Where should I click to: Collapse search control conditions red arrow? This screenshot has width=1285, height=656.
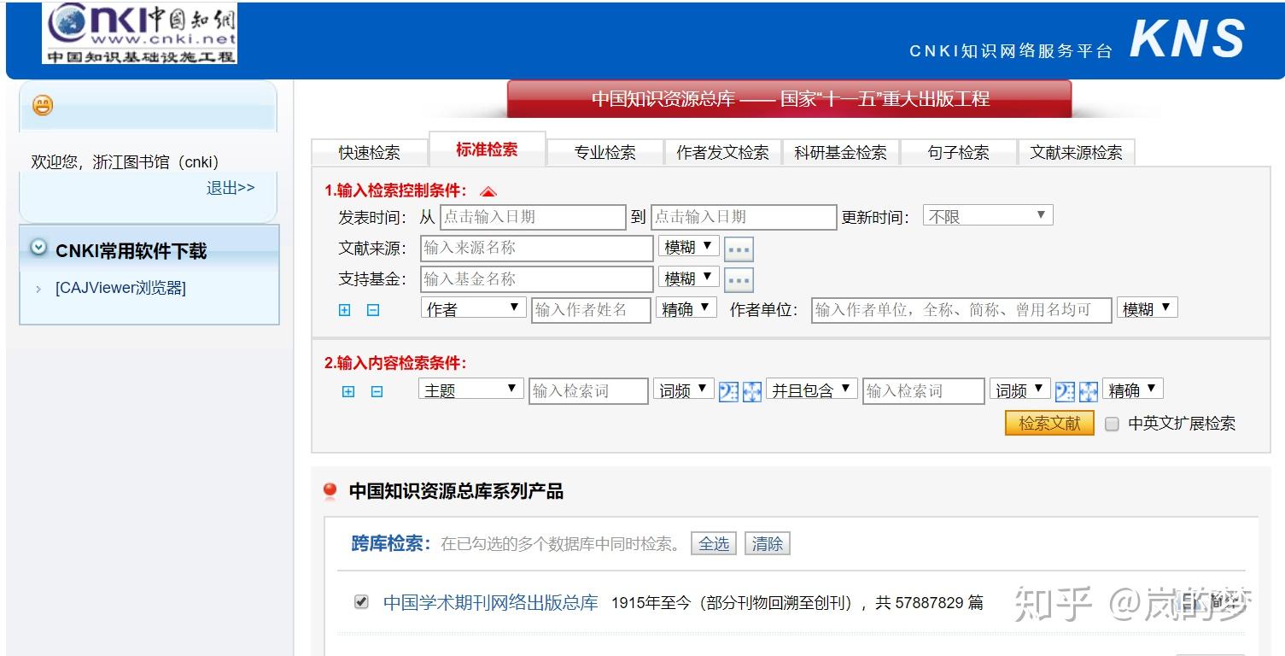pos(488,191)
